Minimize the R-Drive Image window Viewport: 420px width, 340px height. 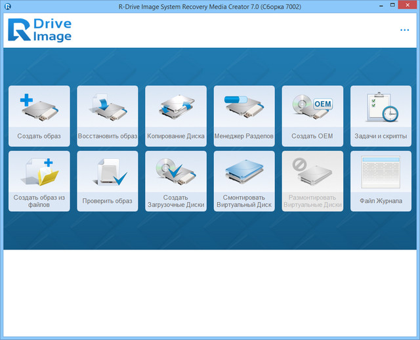coord(381,6)
